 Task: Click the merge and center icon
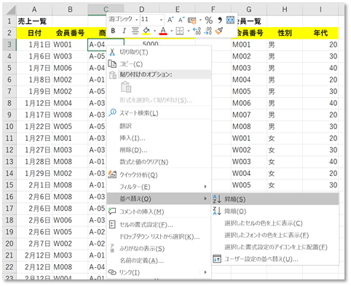click(x=230, y=20)
